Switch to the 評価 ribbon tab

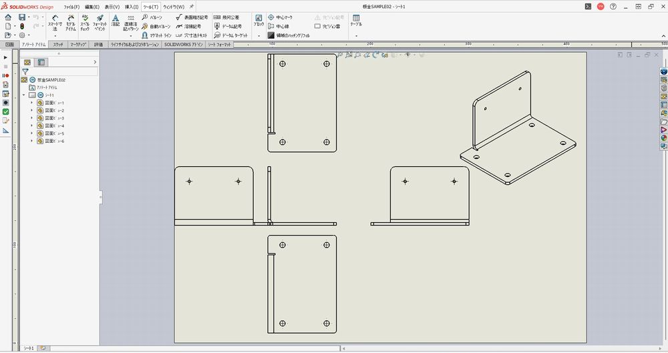click(x=98, y=44)
